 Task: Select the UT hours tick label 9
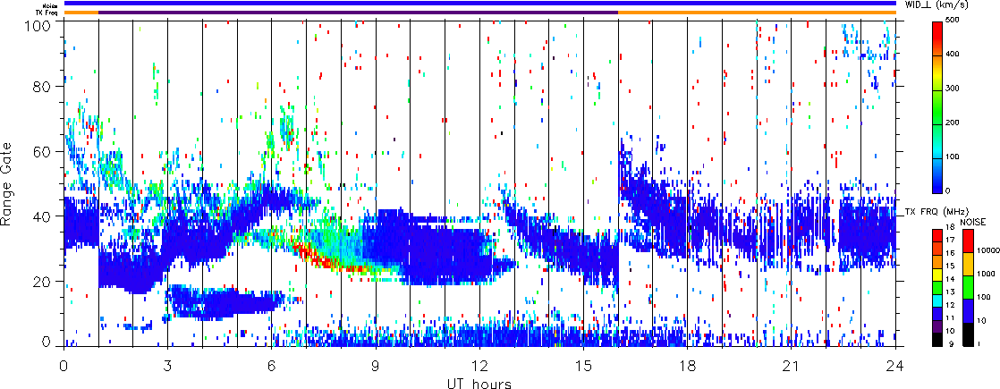376,367
